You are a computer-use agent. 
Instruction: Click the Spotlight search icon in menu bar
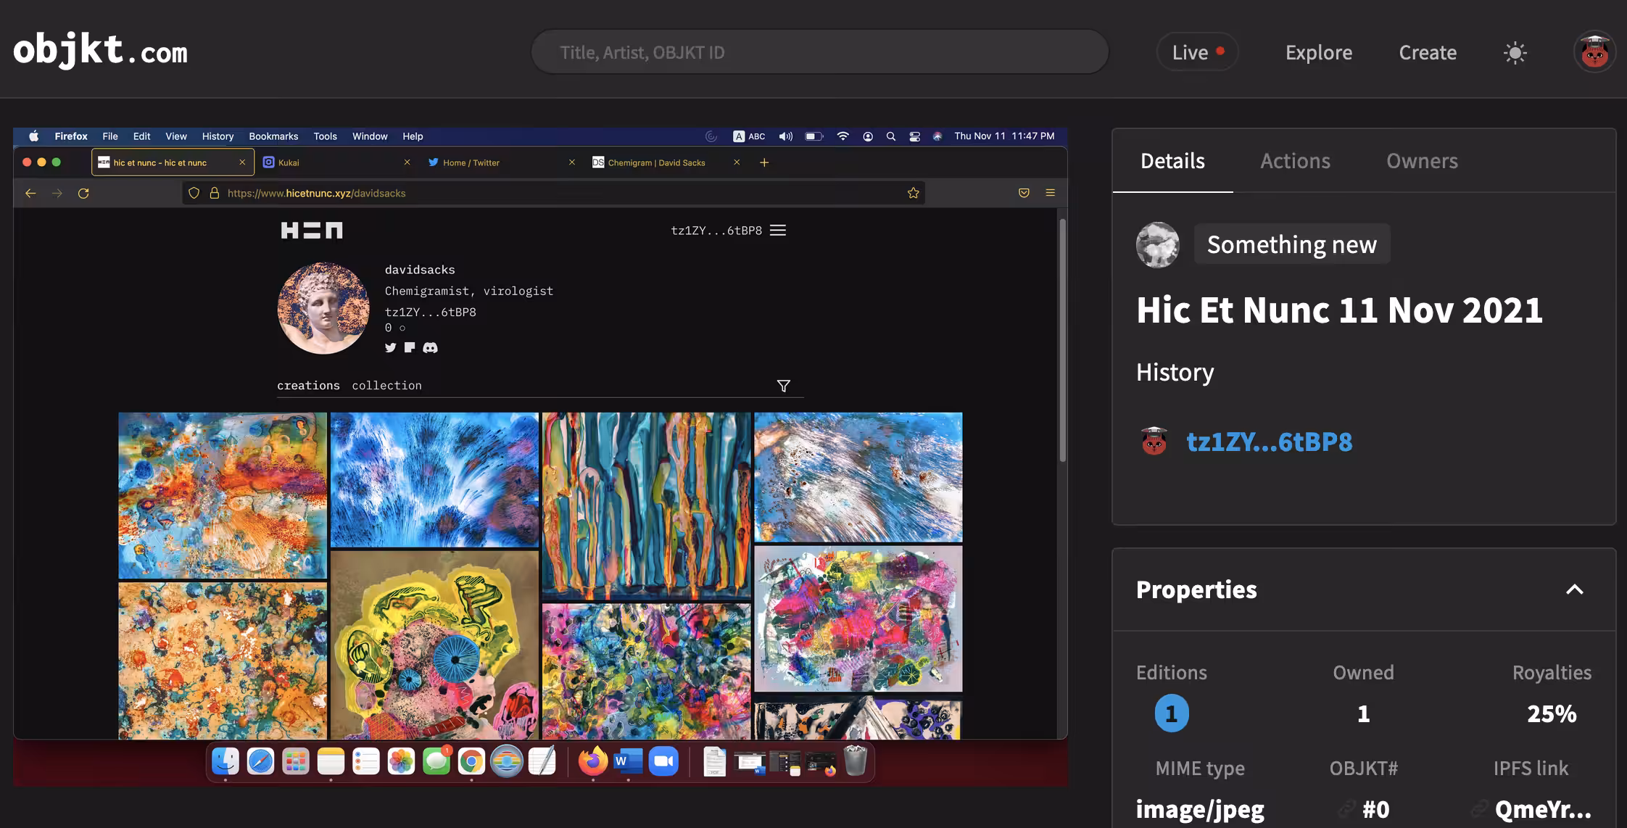point(890,136)
